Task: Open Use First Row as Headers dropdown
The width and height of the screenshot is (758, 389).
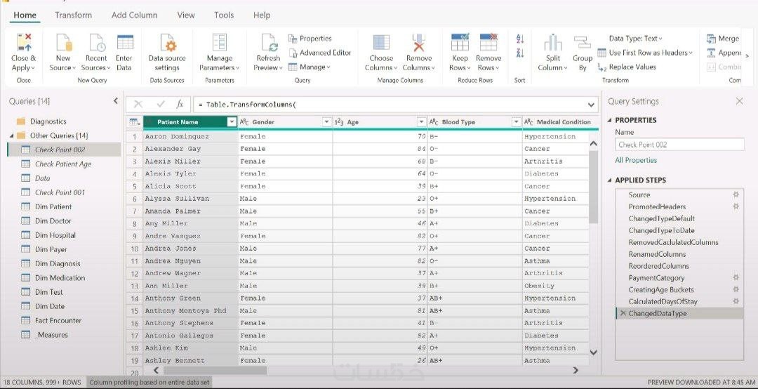Action: [645, 52]
